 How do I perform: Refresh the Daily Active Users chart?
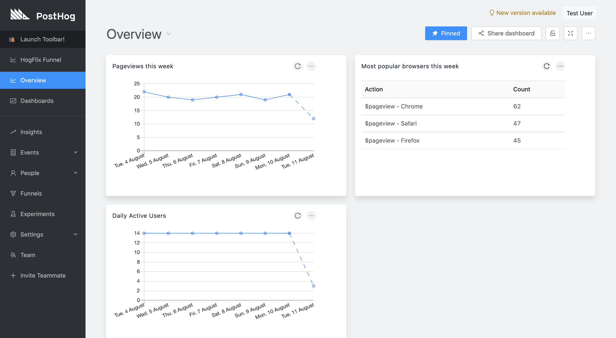[x=298, y=216]
